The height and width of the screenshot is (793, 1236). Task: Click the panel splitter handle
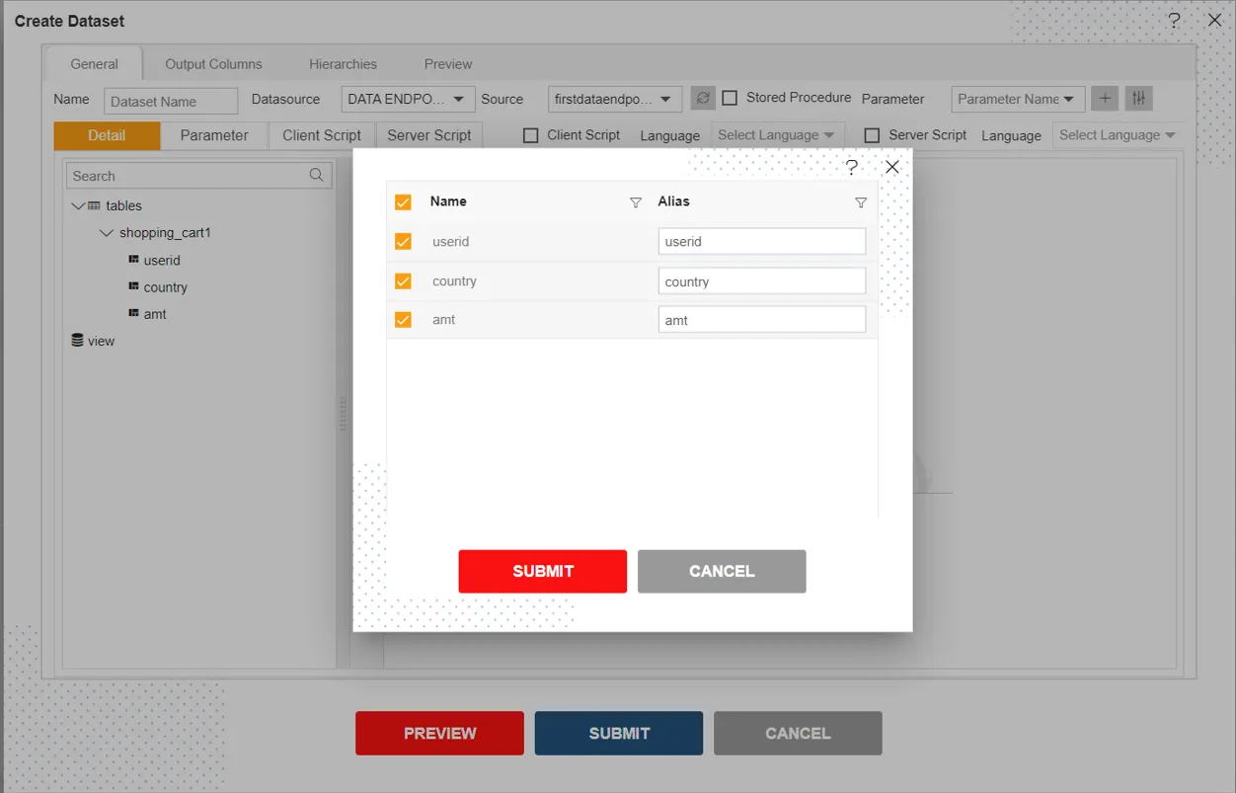coord(344,414)
